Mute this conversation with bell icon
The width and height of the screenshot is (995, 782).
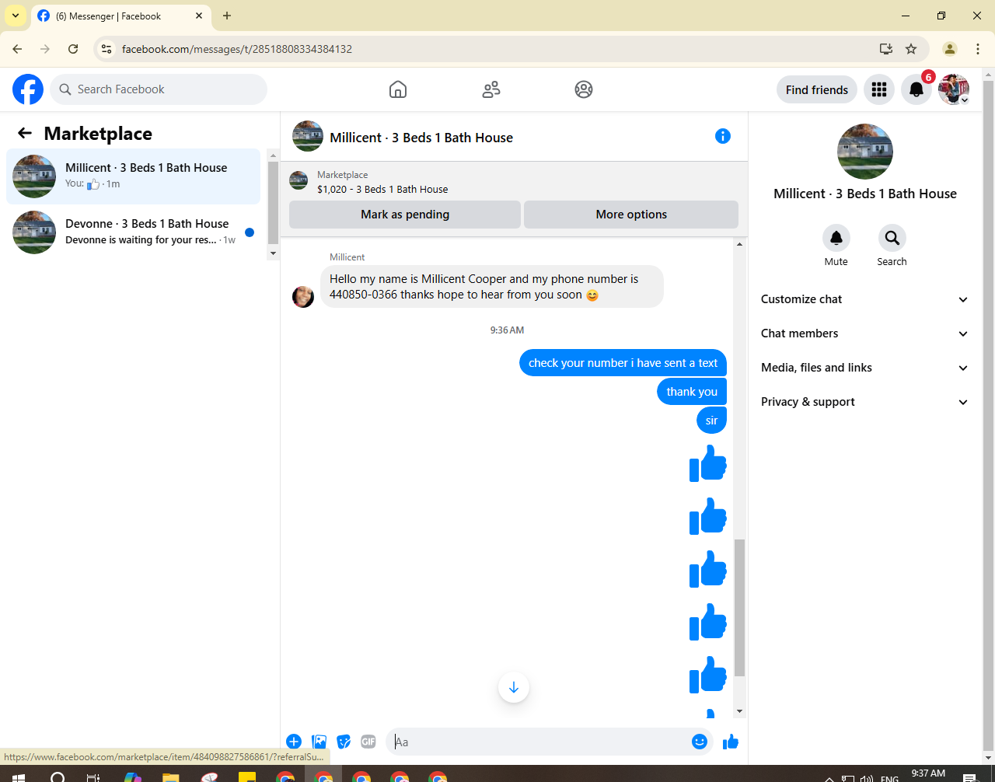[836, 238]
